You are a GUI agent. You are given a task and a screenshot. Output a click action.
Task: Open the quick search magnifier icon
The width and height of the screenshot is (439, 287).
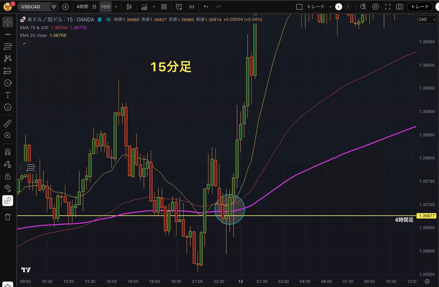[363, 7]
